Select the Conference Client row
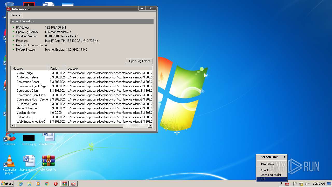The height and width of the screenshot is (187, 332). pos(81,91)
